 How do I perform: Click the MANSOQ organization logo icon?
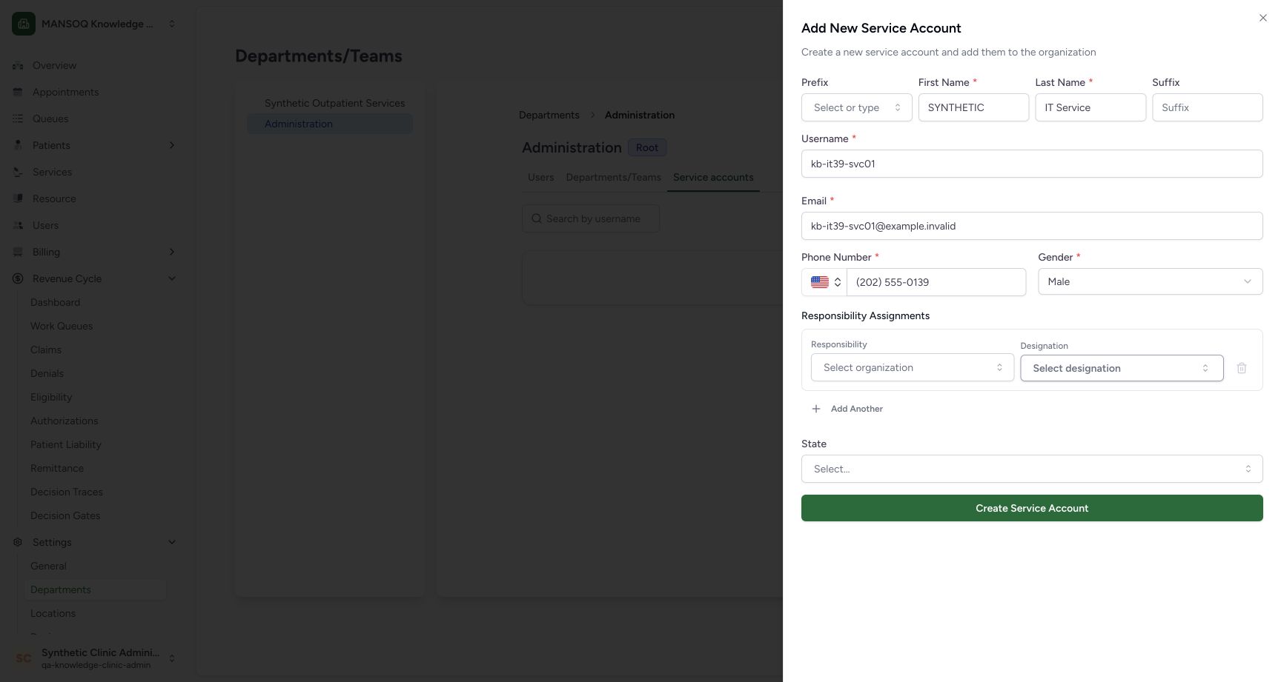coord(24,24)
